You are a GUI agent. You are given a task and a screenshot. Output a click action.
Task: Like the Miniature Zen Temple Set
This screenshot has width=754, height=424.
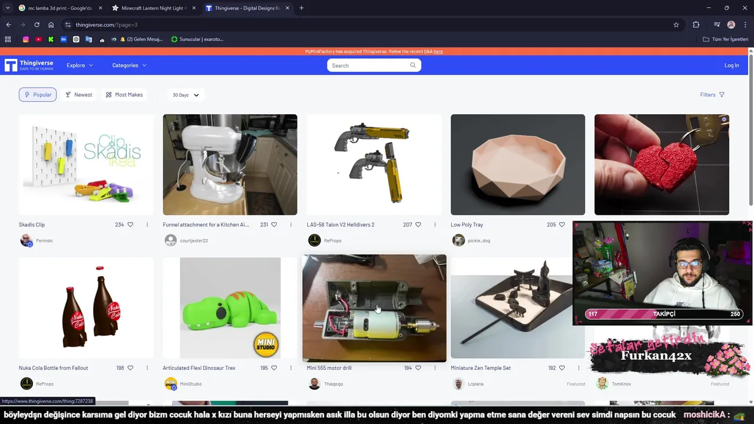click(x=562, y=367)
